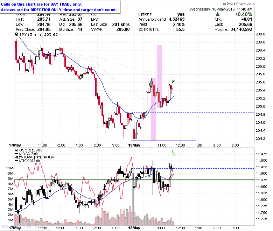The image size is (273, 231).
Task: Click the date Wednesday 18-May-2016 11:40 am
Action: pos(221,9)
